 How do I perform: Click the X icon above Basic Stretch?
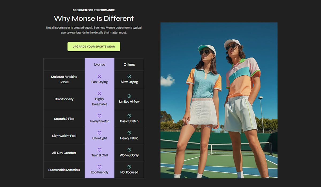[129, 116]
